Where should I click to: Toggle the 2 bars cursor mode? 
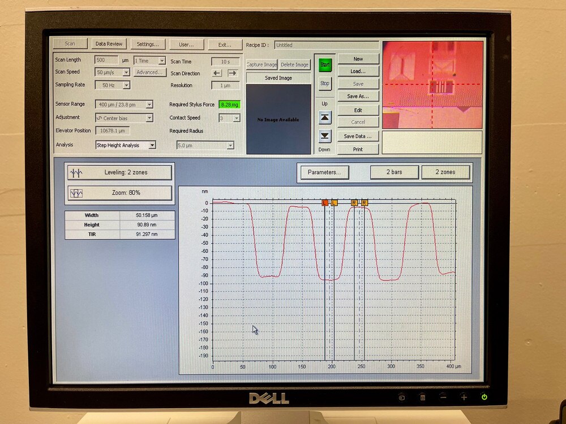pos(395,172)
